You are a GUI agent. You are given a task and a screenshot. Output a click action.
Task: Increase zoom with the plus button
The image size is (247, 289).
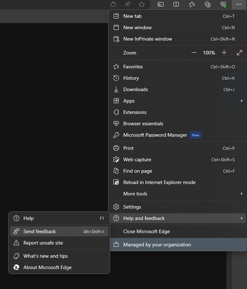[x=224, y=53]
